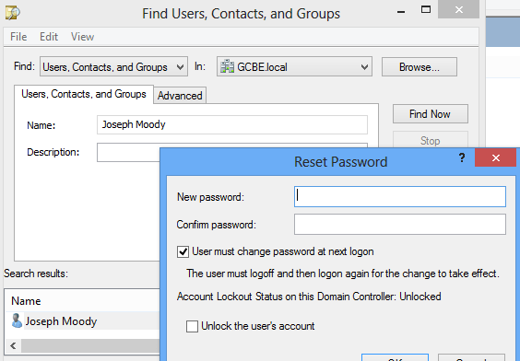Viewport: 520px width, 361px height.
Task: Select the Users, Contacts, and Groups tab
Action: click(x=84, y=94)
